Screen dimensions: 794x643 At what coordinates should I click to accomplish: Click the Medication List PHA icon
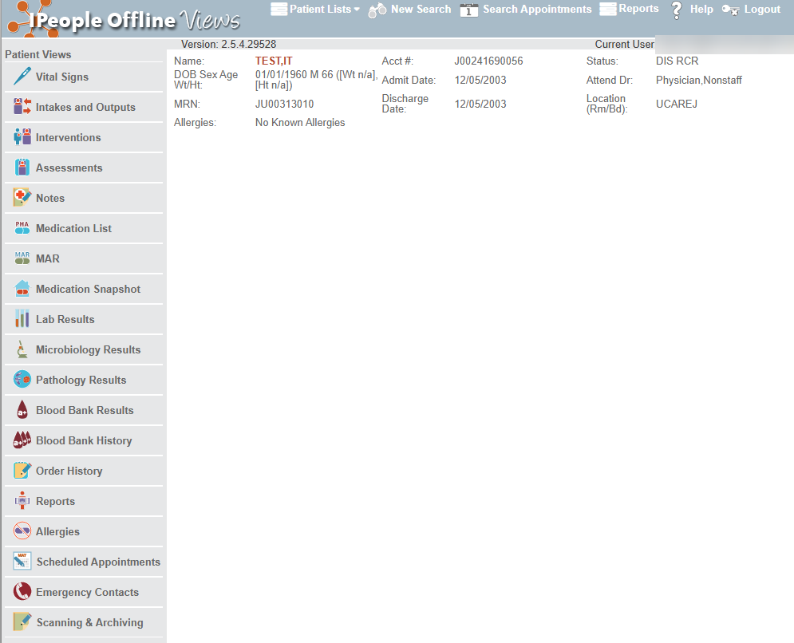[22, 228]
